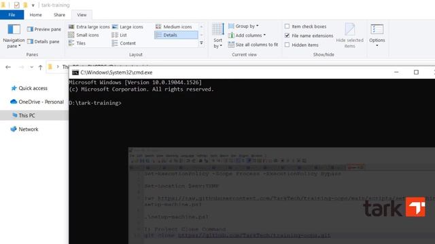Toggle the Preview pane
The image size is (435, 244).
pos(44,29)
